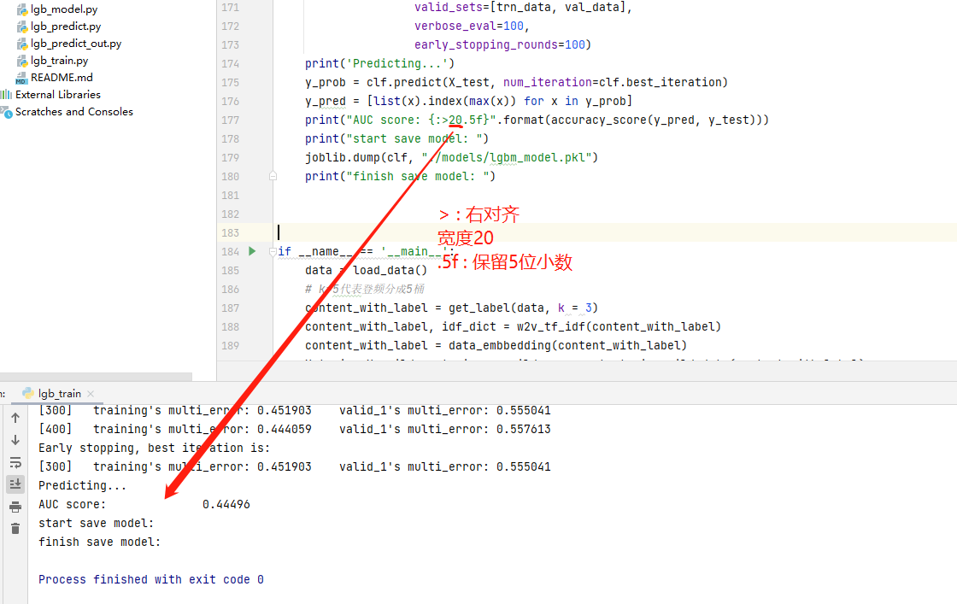Screen dimensions: 957x604
Task: Click early_stopping_rounds=100 code line
Action: 503,44
